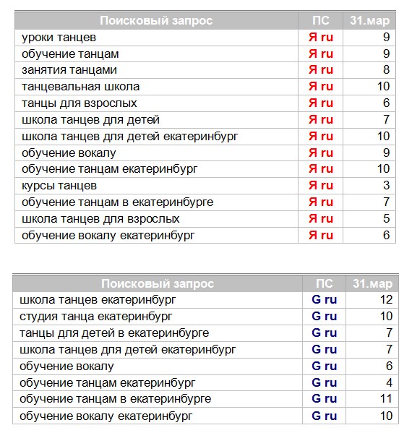Select the 'Я ru' cell for 'занятия танцами'
This screenshot has height=433, width=412.
tap(321, 70)
